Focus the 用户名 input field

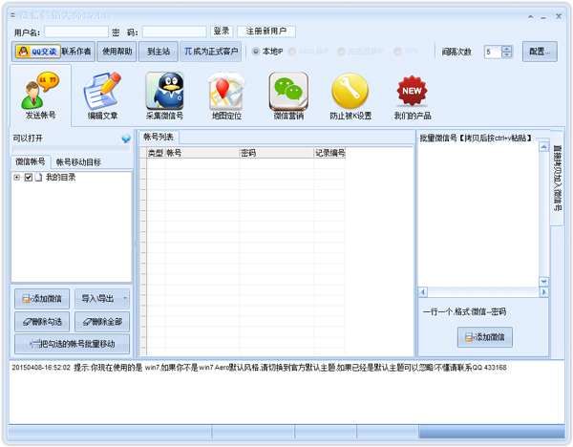point(76,32)
